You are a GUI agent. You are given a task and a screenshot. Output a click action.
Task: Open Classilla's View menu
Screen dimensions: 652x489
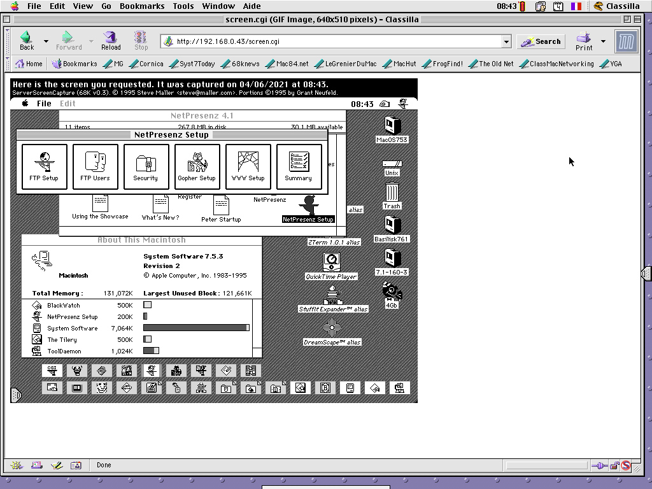pos(83,6)
